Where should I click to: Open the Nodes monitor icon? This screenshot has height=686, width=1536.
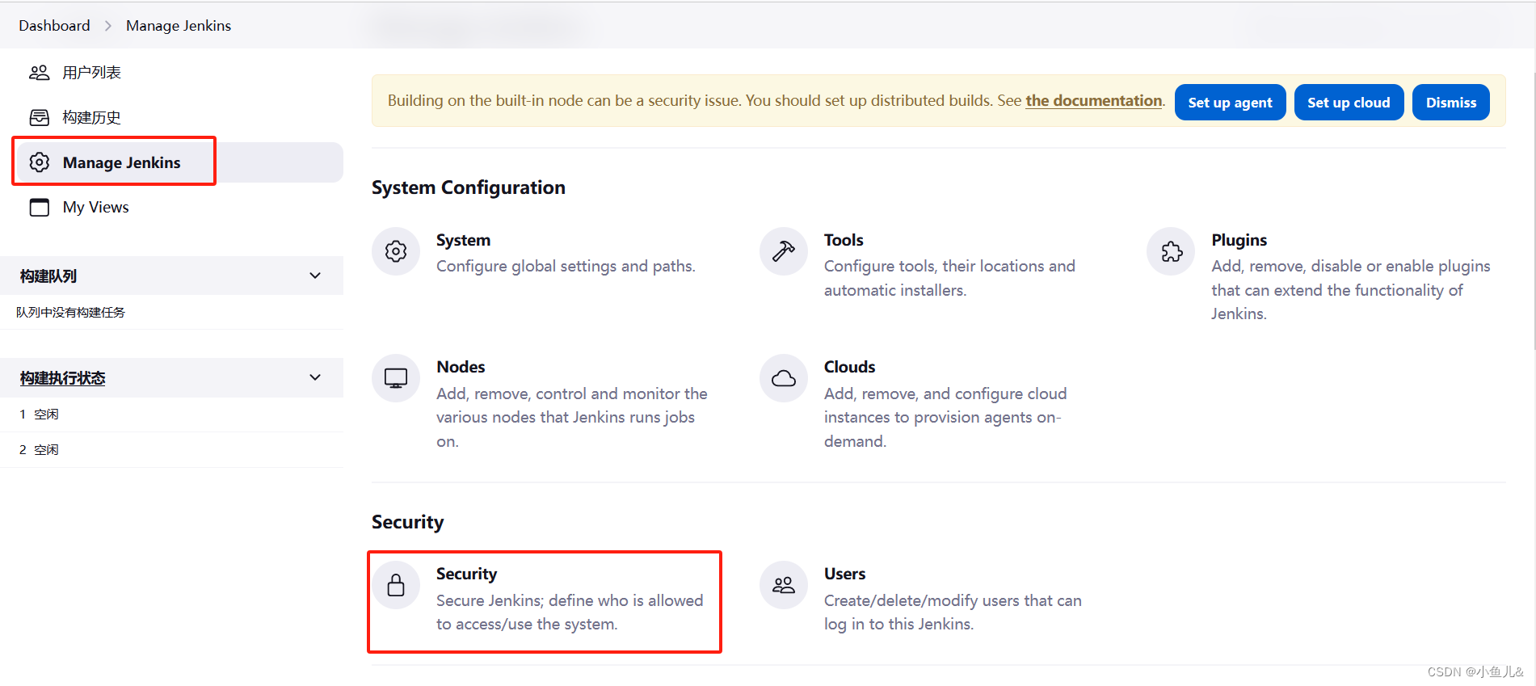(396, 378)
